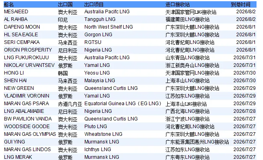Select the HL SEA EAGLE row name

pyautogui.click(x=21, y=35)
